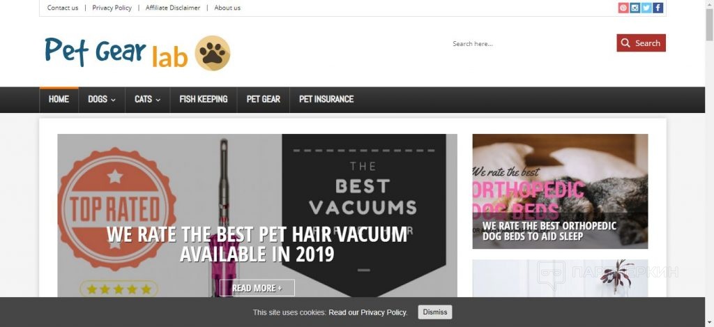Open the Twitter social icon

pos(646,8)
